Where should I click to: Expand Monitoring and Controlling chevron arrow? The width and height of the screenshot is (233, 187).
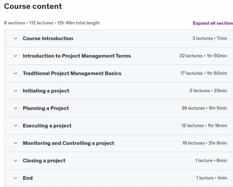(16, 143)
